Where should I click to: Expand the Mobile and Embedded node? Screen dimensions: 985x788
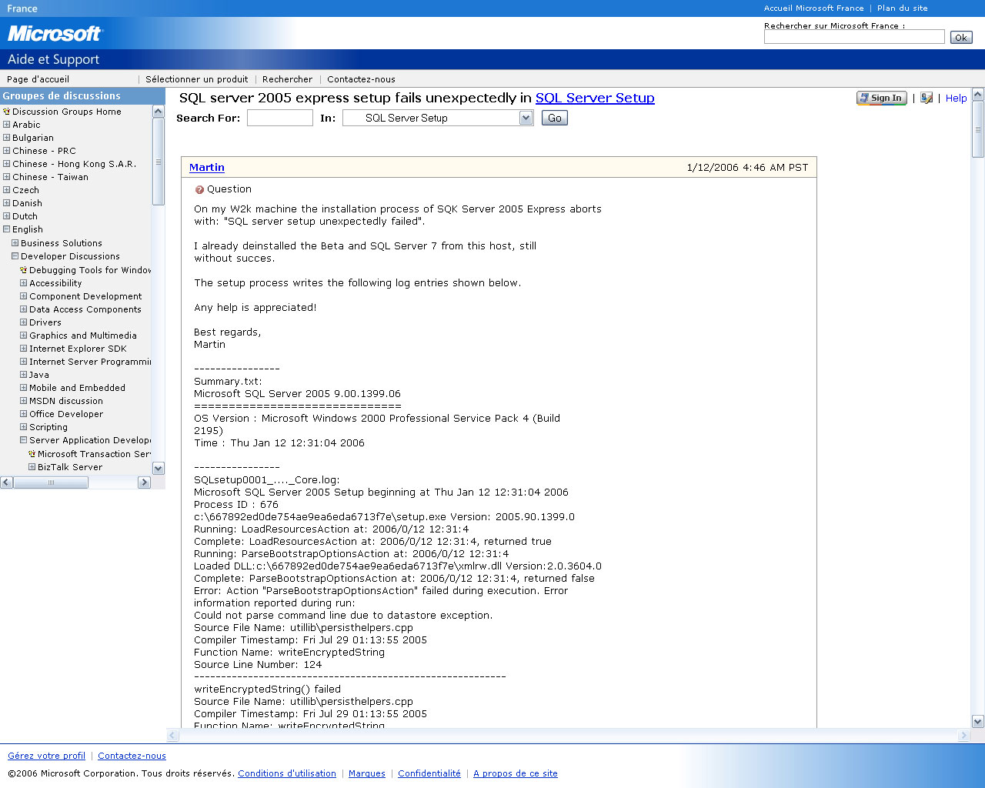click(x=23, y=388)
